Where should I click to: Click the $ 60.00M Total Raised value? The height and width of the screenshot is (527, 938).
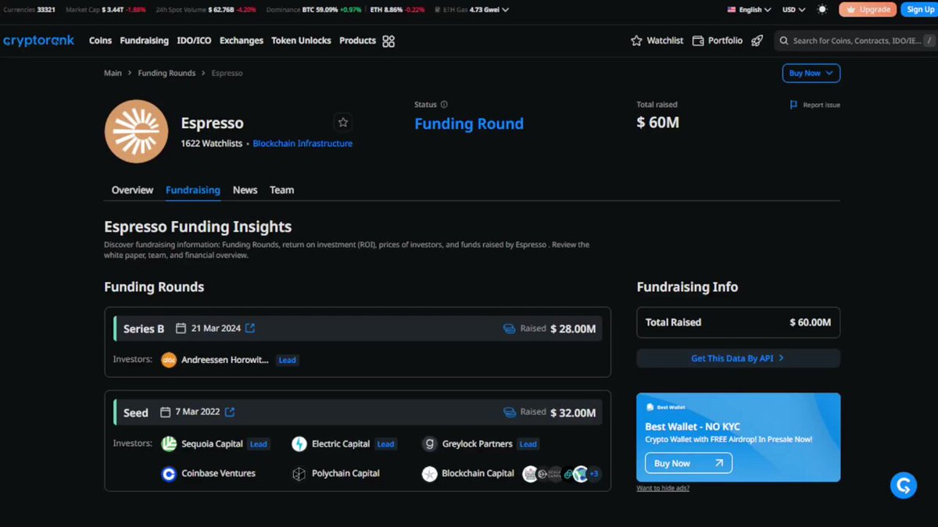click(x=811, y=322)
